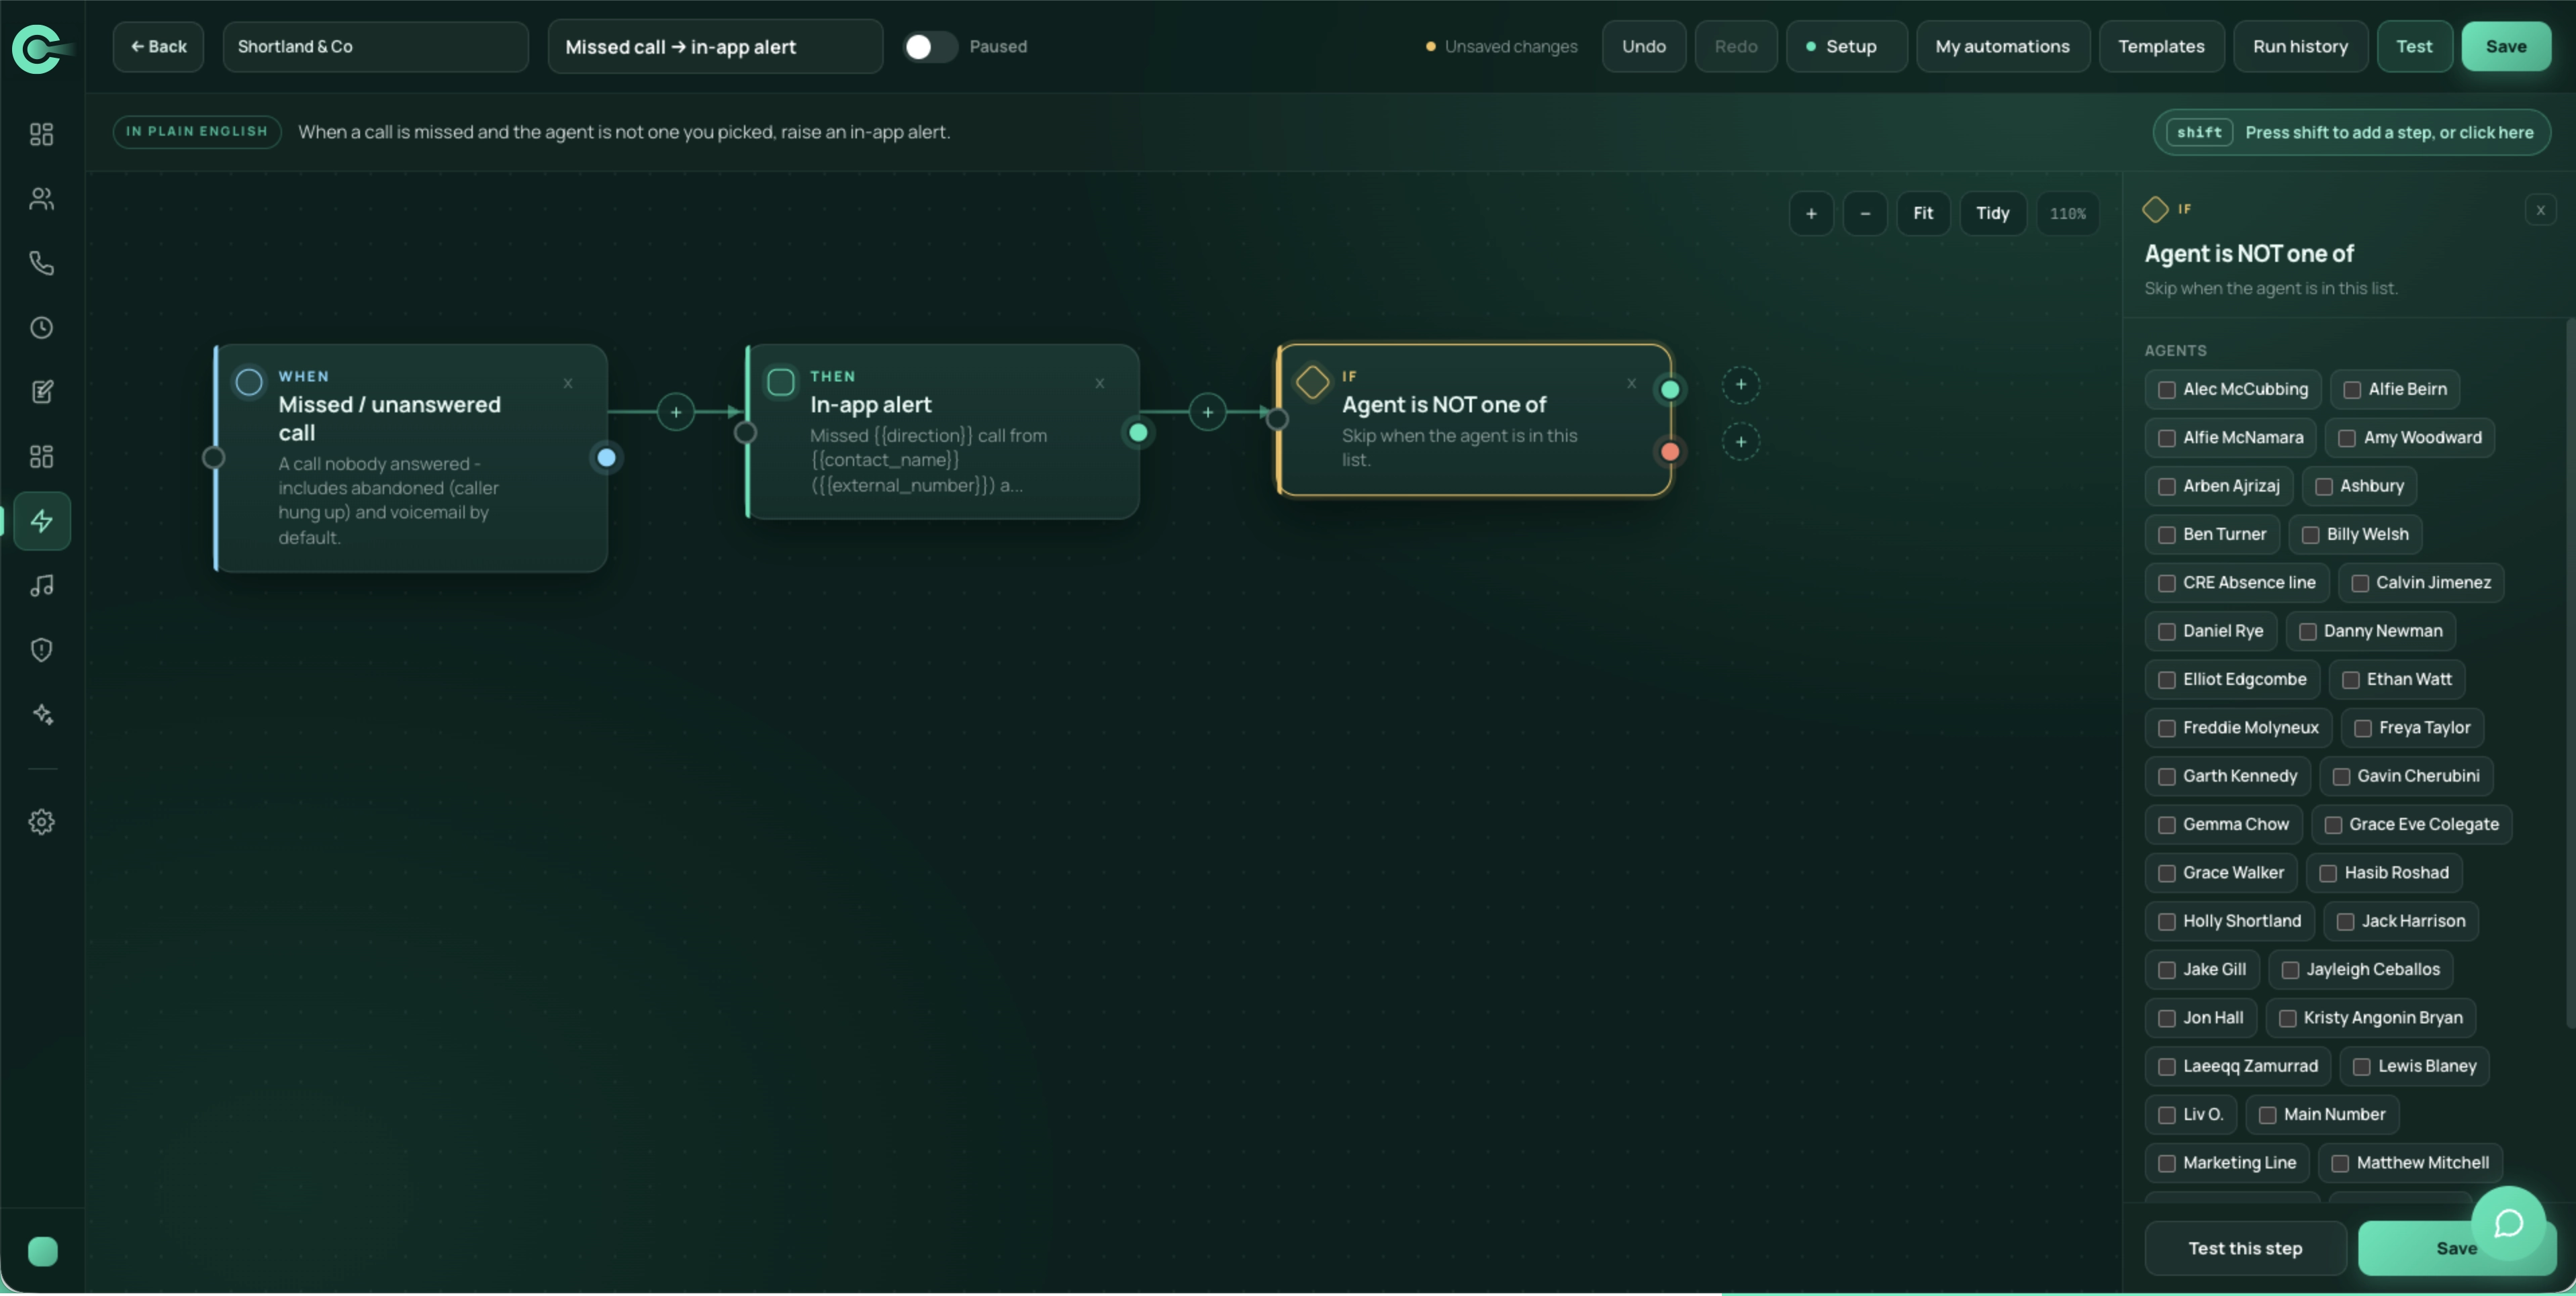Add step after the IF green output
This screenshot has width=2576, height=1296.
1741,385
